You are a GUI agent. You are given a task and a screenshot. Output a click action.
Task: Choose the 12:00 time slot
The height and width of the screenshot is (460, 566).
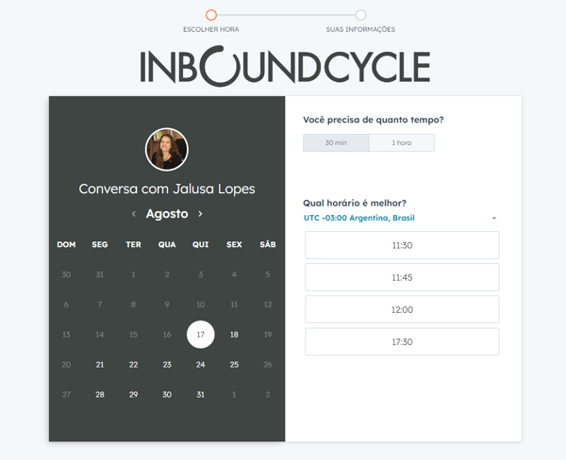pyautogui.click(x=402, y=309)
